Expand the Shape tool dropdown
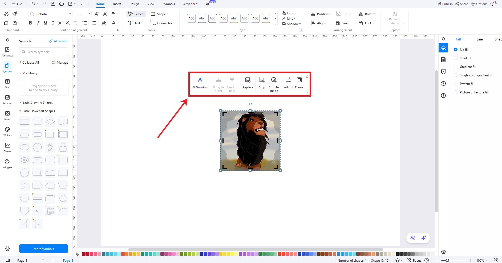Viewport: 502px width, 263px height. [167, 14]
